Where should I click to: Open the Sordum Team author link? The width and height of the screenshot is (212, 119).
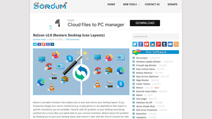click(39, 39)
